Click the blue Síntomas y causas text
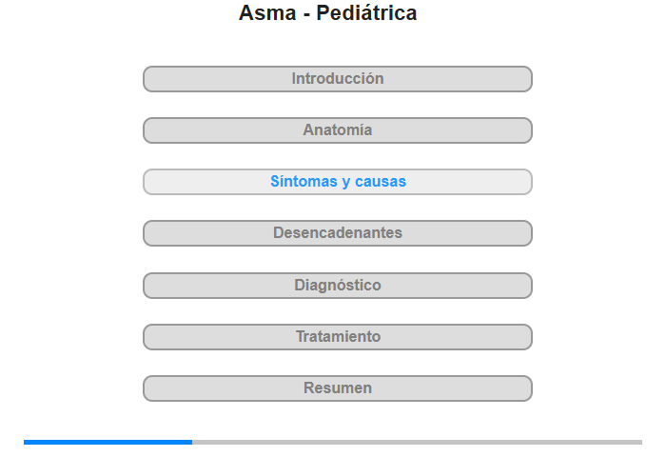Screen dimensions: 666x457 point(338,182)
